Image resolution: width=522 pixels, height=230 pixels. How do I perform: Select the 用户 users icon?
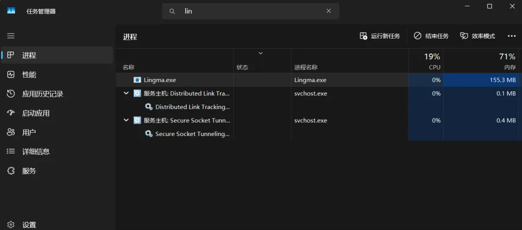(11, 132)
